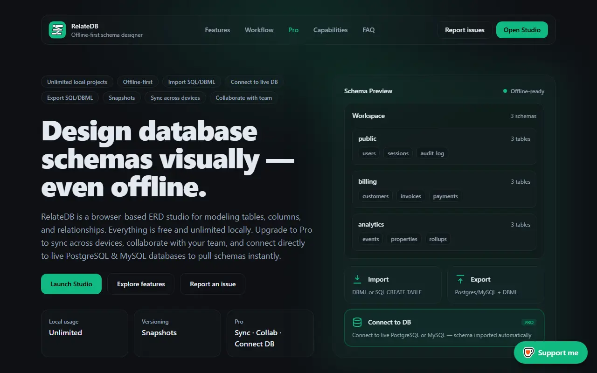The height and width of the screenshot is (373, 597).
Task: Click the Report issues button
Action: (x=465, y=30)
